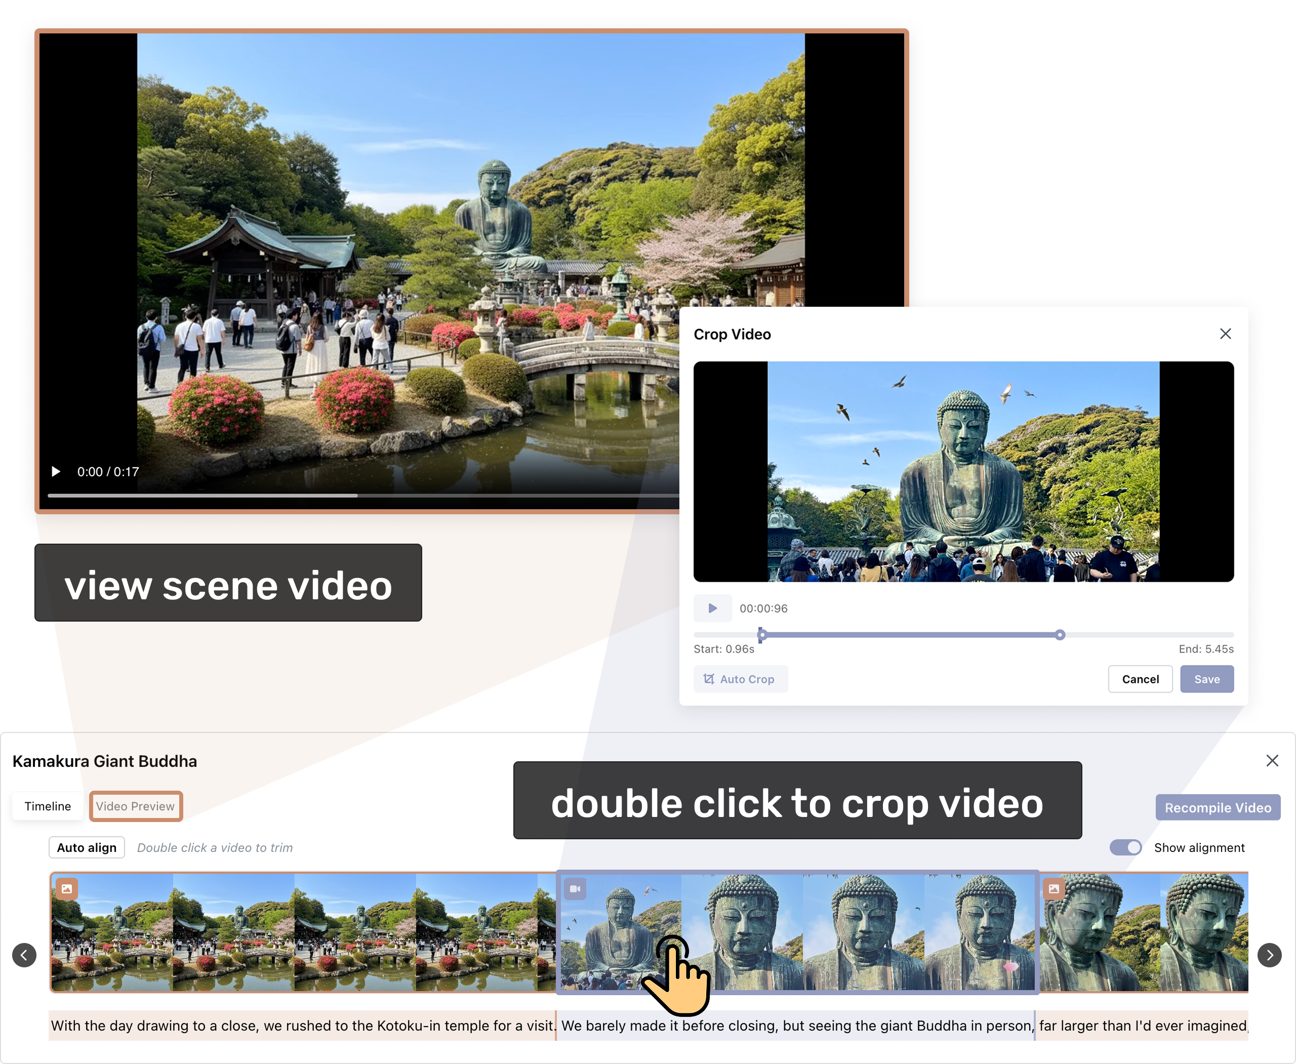This screenshot has height=1064, width=1296.
Task: Click the Auto align button
Action: (87, 848)
